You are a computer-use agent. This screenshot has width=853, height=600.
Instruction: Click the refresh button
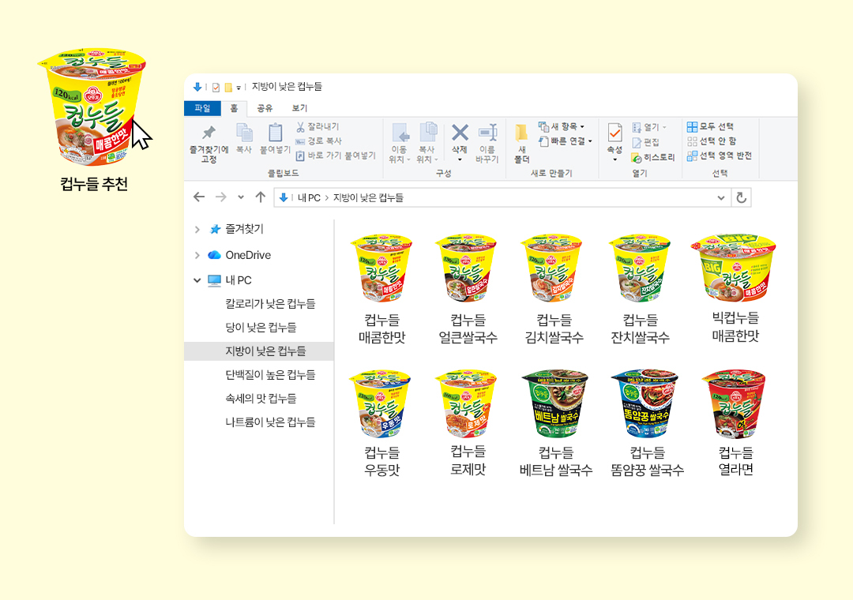click(x=741, y=198)
